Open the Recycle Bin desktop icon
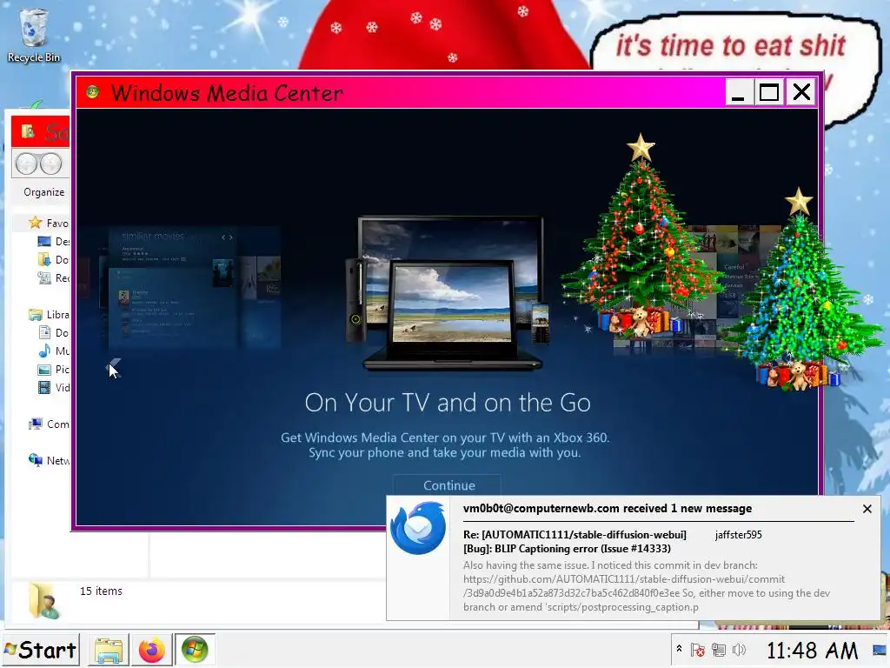 click(x=34, y=35)
